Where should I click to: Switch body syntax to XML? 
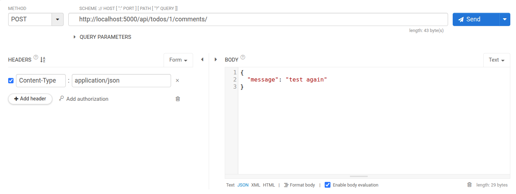(x=256, y=185)
